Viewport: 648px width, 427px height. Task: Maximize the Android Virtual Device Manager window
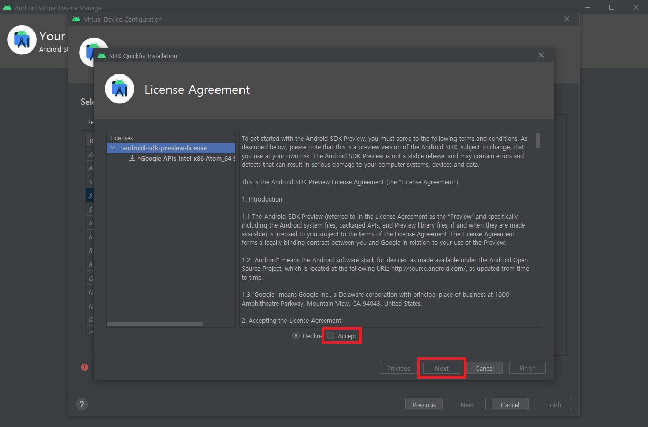[612, 7]
